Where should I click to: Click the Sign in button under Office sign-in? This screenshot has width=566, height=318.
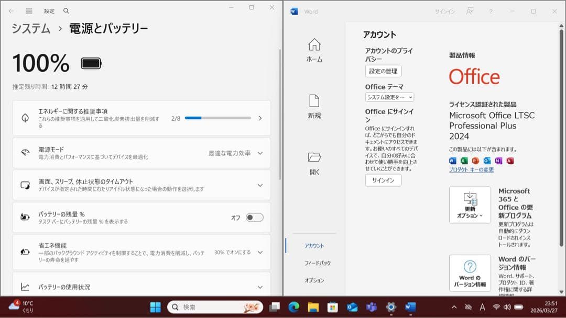[x=383, y=180]
